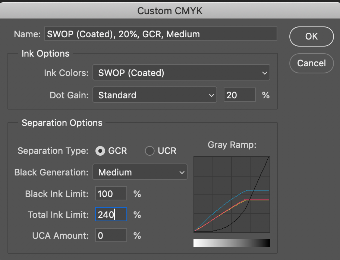Focus the Black Ink Limit field
This screenshot has height=260, width=340.
(x=111, y=194)
